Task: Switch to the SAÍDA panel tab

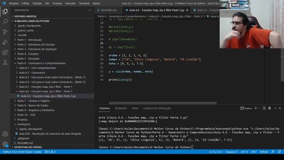Action: pos(135,108)
